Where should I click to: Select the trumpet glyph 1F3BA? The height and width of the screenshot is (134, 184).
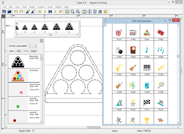coord(161,67)
